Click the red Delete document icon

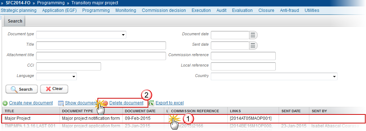105,103
